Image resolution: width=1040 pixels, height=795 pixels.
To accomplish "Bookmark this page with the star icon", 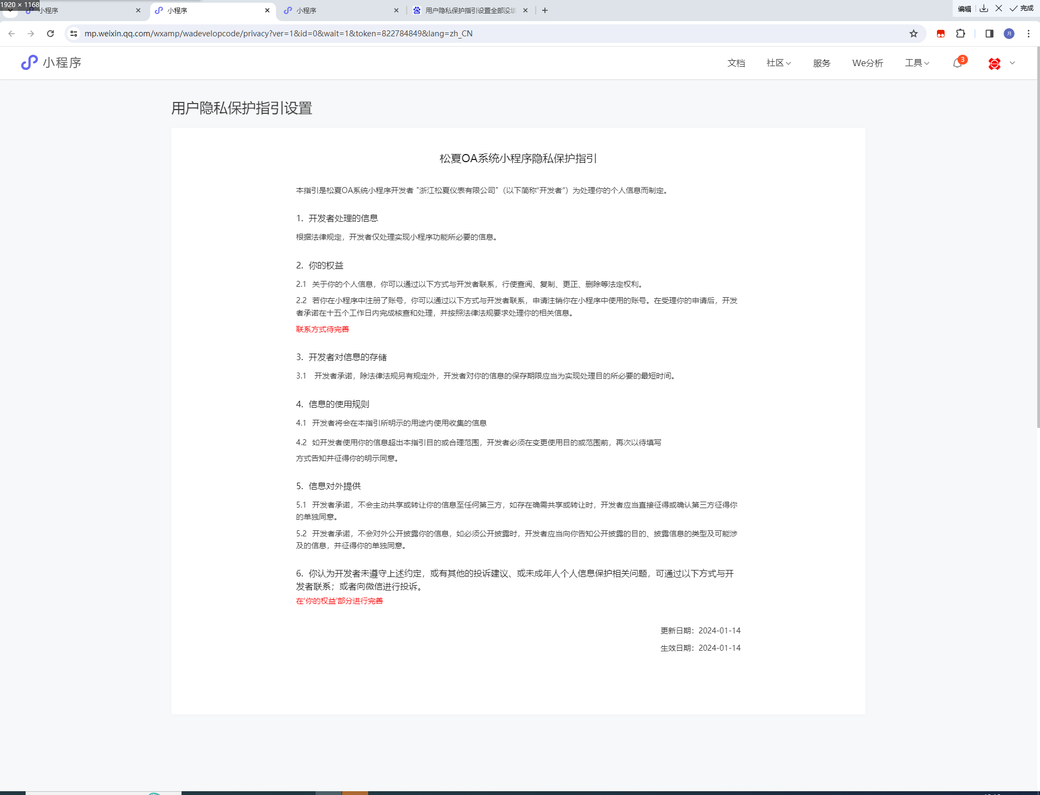I will 914,34.
